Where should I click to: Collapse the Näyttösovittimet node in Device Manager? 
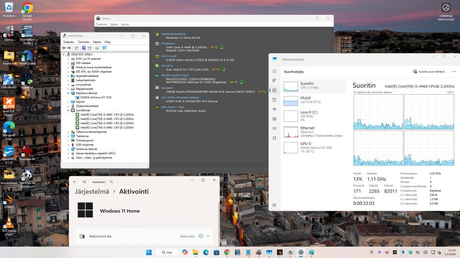[68, 93]
